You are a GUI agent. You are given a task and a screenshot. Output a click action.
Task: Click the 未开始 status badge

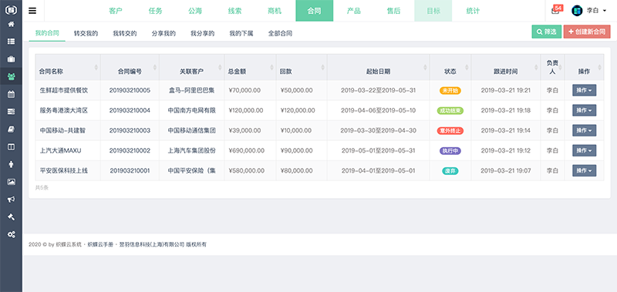(450, 90)
